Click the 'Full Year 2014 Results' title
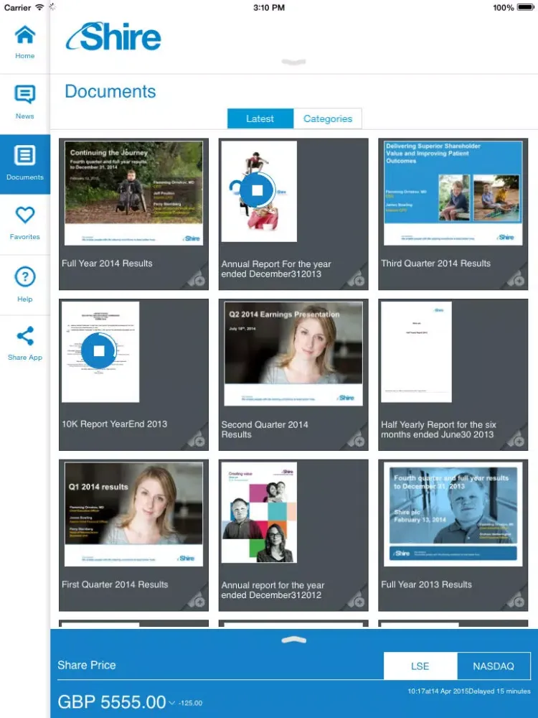The width and height of the screenshot is (538, 718). coord(107,264)
